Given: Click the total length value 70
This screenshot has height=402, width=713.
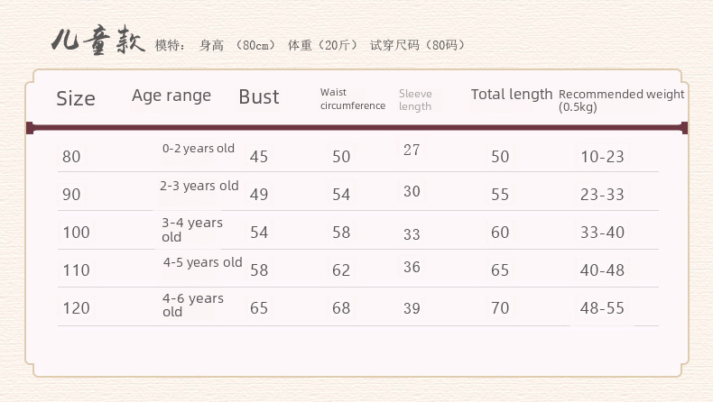Looking at the screenshot, I should 500,308.
